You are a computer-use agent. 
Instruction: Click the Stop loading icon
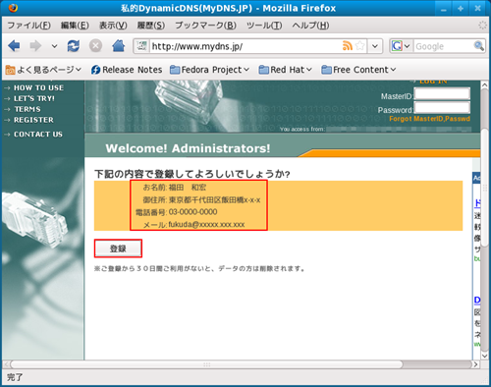pyautogui.click(x=95, y=46)
